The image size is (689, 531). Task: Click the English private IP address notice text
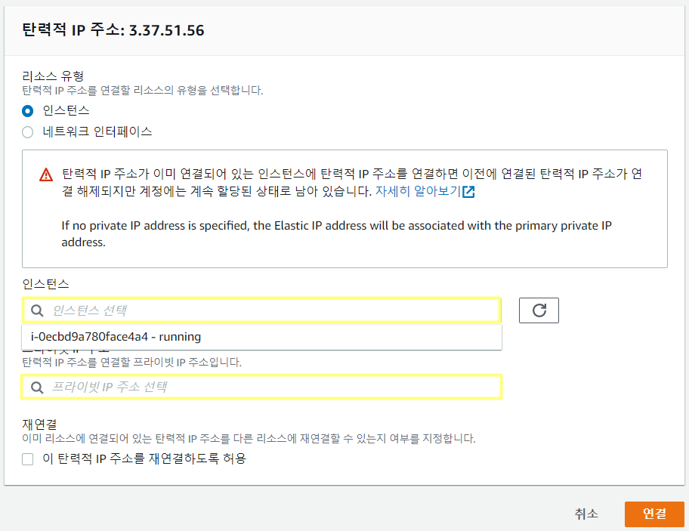(x=337, y=233)
